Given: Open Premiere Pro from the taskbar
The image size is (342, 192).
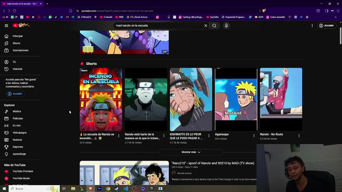Looking at the screenshot, I should click(99, 189).
